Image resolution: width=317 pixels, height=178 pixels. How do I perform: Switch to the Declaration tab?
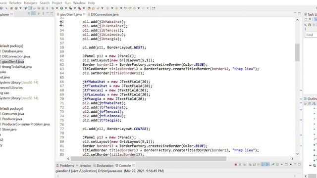(x=103, y=166)
